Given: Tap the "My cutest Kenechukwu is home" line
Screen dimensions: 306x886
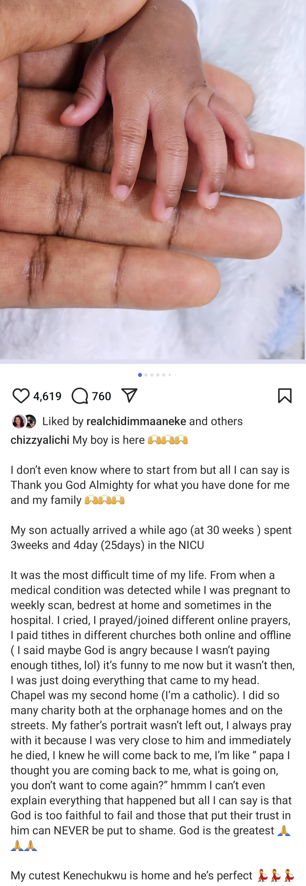Looking at the screenshot, I should pyautogui.click(x=132, y=875).
